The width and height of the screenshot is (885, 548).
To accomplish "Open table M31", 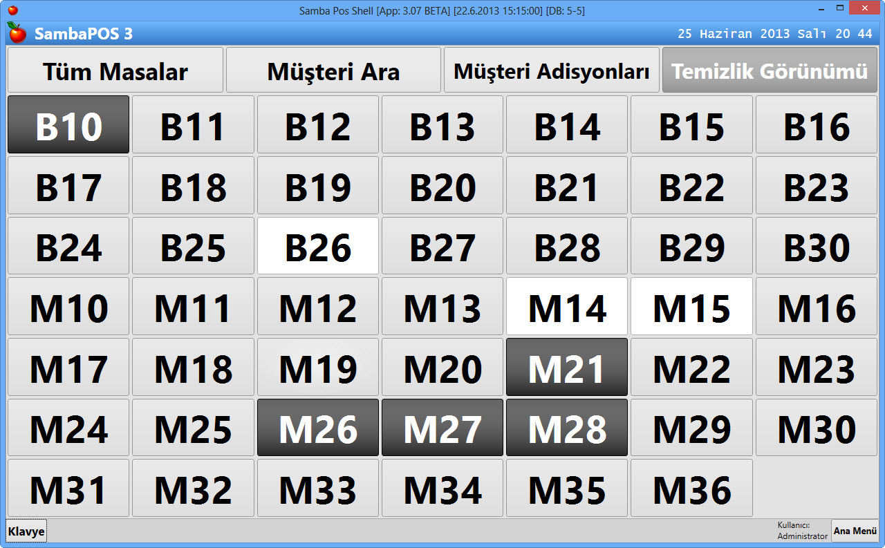I will click(68, 487).
